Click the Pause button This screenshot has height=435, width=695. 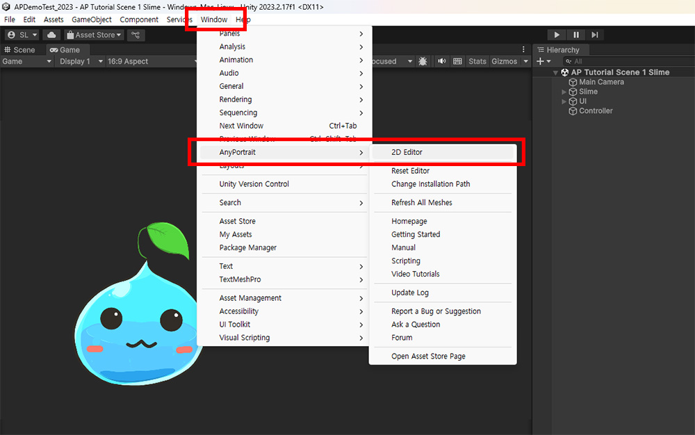[575, 35]
